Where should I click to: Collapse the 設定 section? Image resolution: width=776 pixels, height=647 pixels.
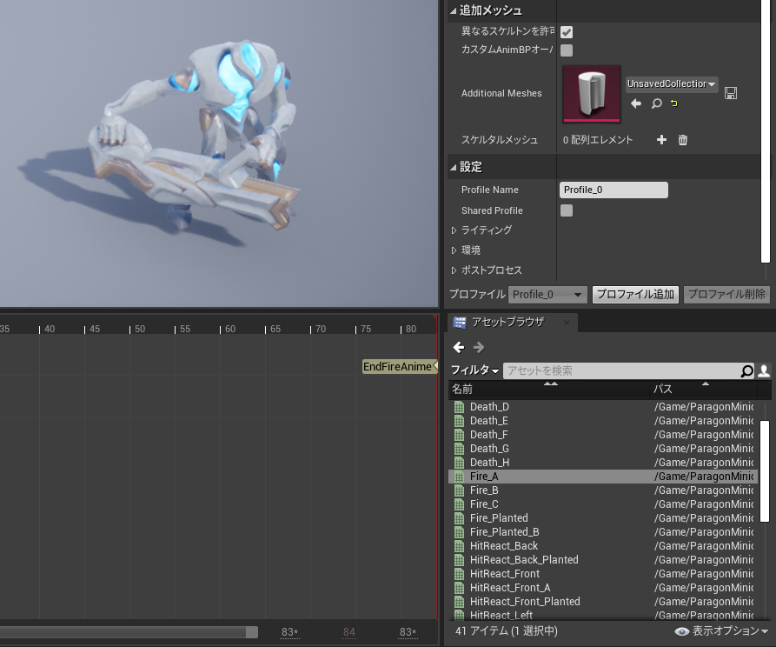tap(454, 168)
